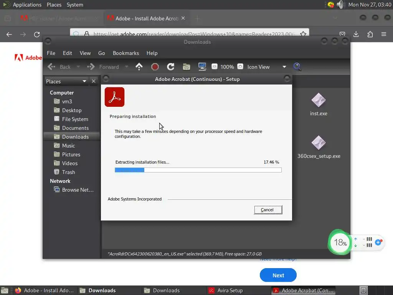Go forward in Firefox browser
393x295 pixels.
23,34
